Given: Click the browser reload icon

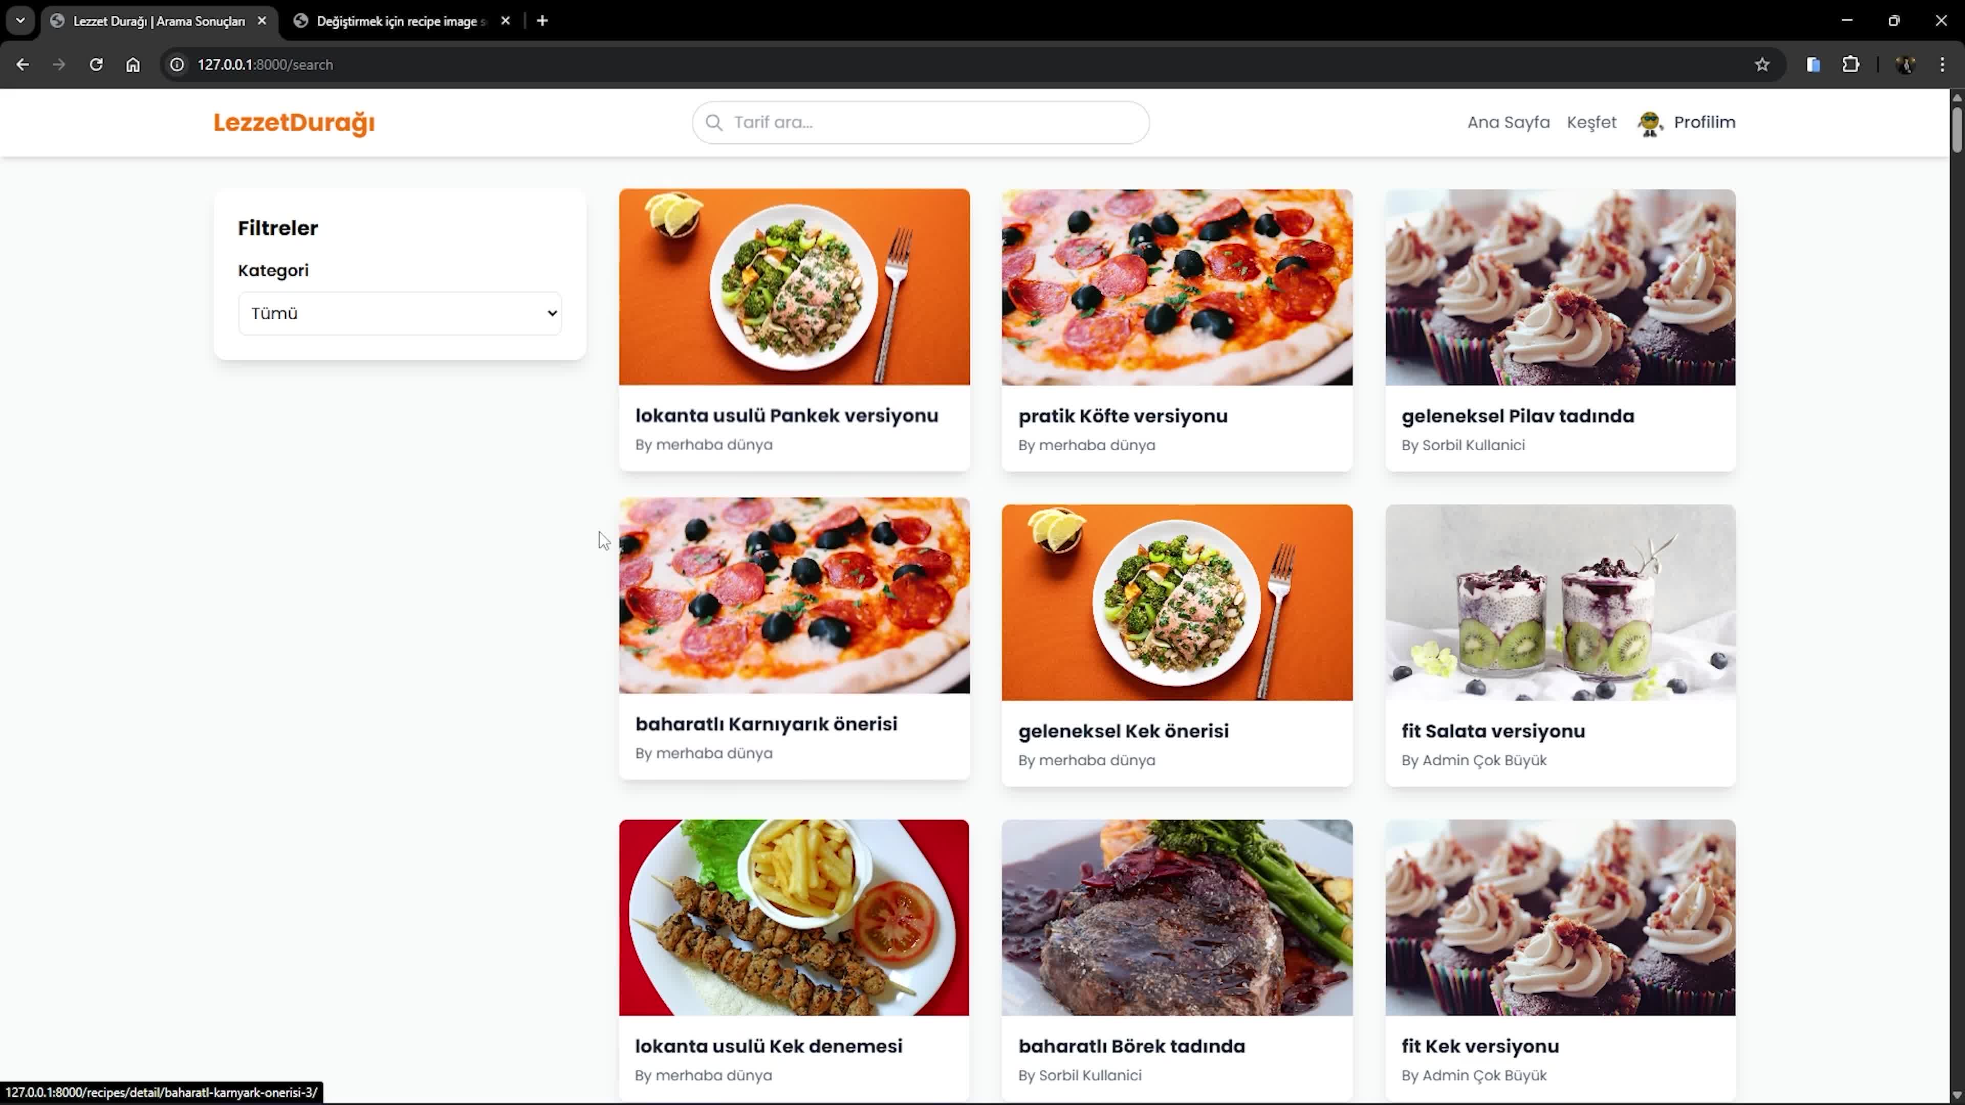Looking at the screenshot, I should tap(96, 65).
